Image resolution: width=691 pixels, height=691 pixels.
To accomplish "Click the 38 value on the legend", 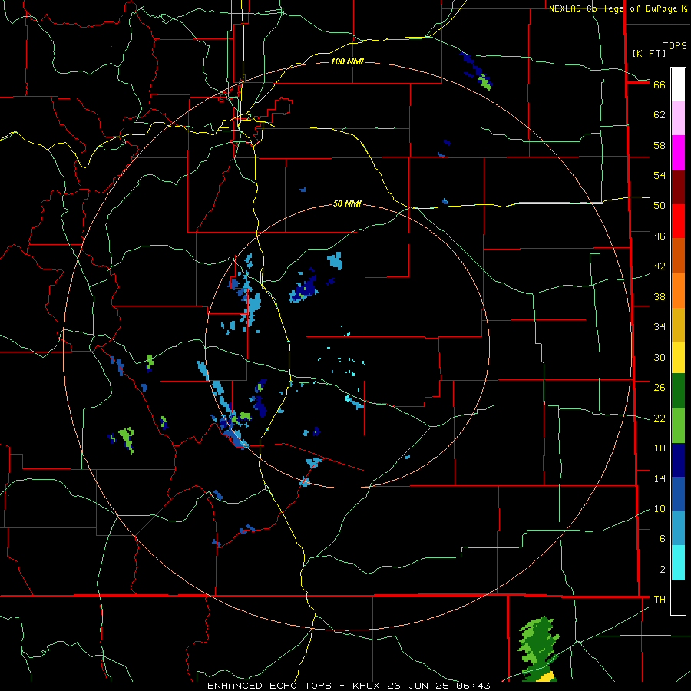I will coord(660,296).
